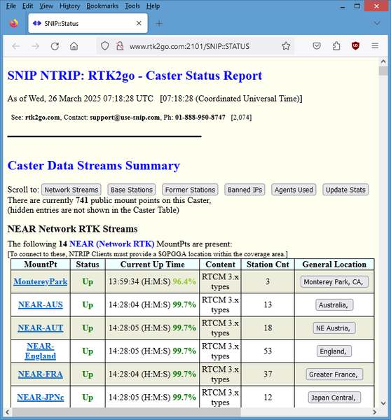Click the insecure connection padlock icon
Image resolution: width=391 pixels, height=420 pixels.
pos(120,46)
